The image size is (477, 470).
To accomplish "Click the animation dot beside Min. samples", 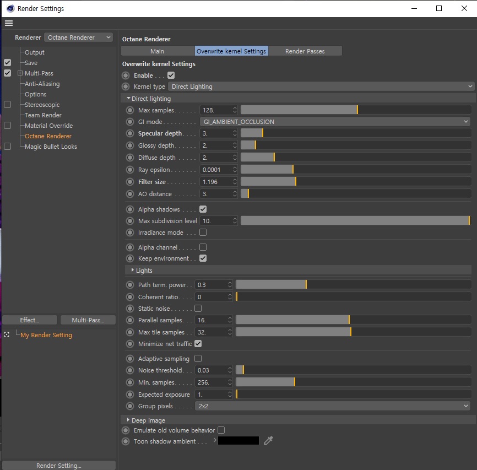I will [x=130, y=382].
